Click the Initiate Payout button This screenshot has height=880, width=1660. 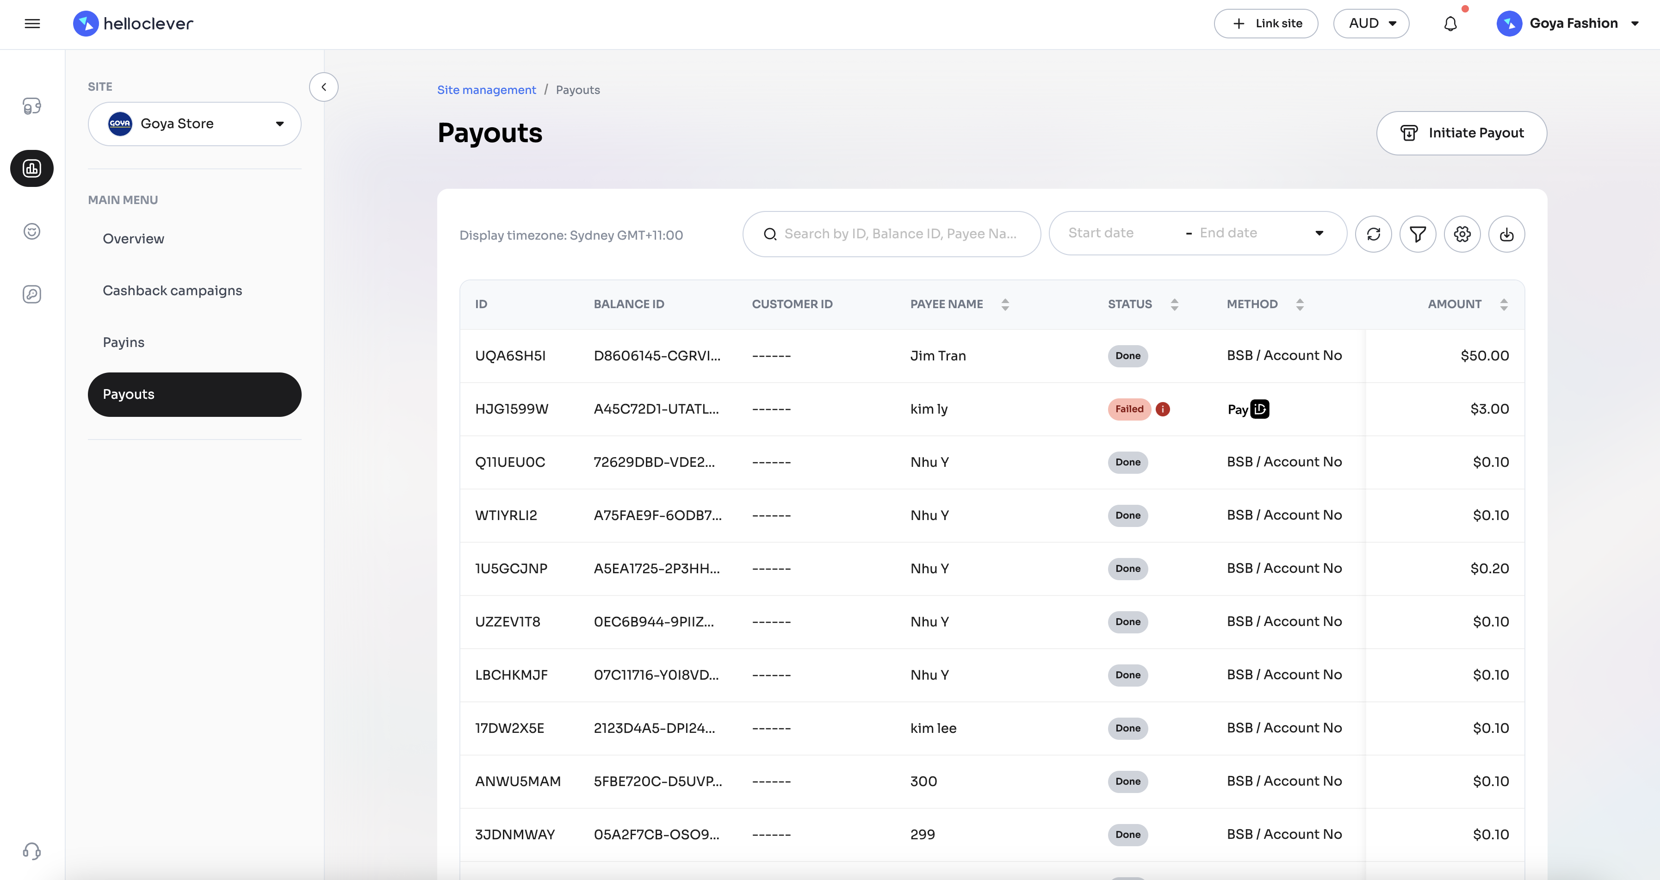tap(1462, 133)
